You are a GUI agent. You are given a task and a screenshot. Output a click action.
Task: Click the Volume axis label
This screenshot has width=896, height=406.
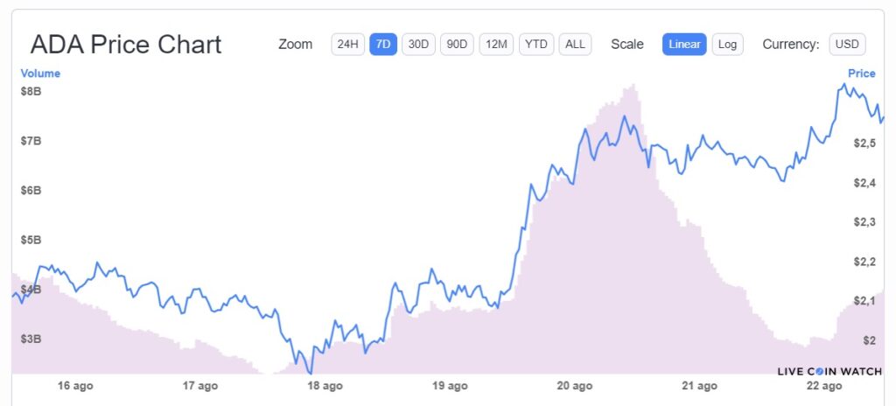[40, 73]
